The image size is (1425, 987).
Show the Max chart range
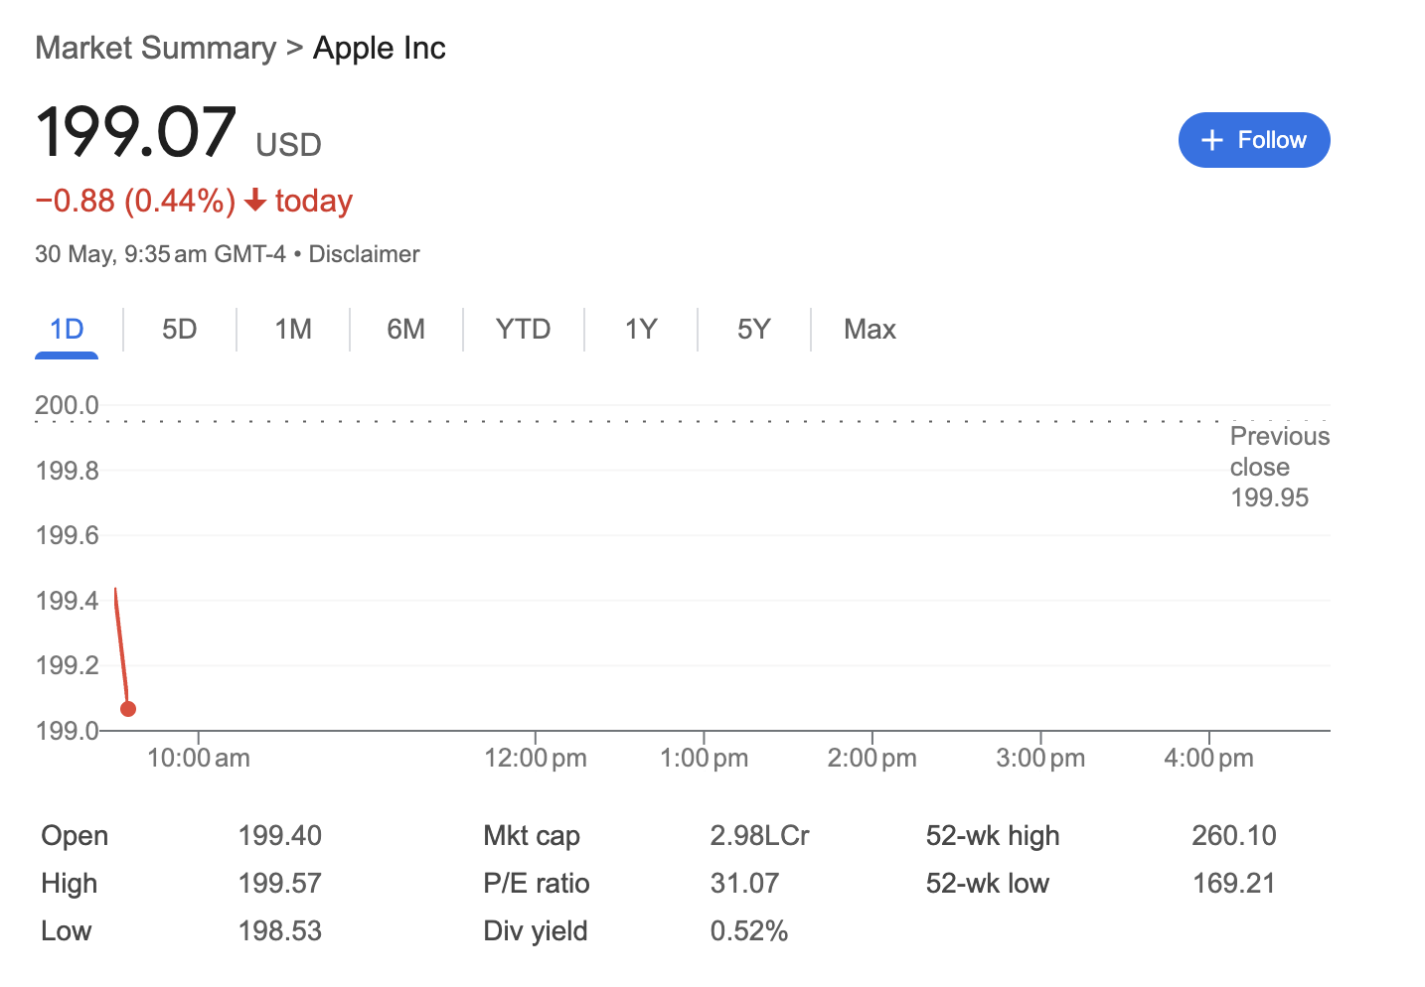click(870, 330)
